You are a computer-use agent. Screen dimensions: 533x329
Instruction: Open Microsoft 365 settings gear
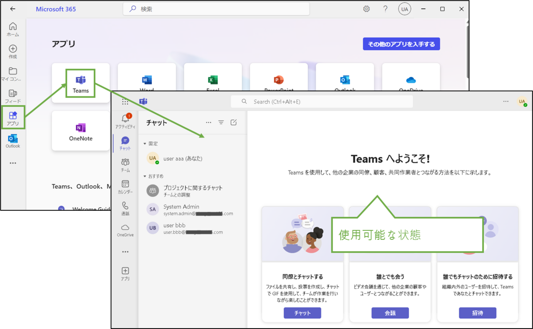point(366,9)
